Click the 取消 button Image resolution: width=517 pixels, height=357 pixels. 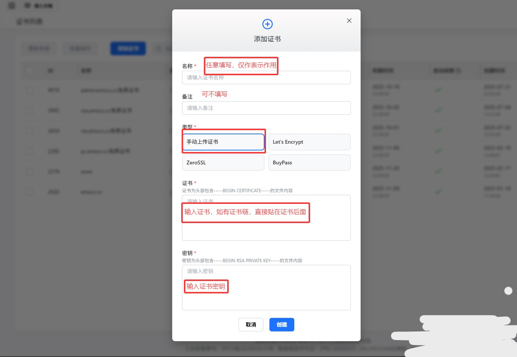click(251, 325)
